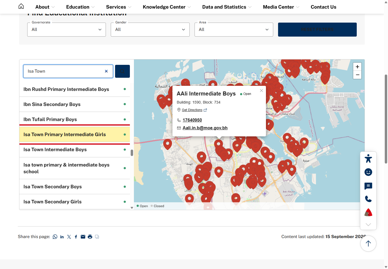This screenshot has width=388, height=269.
Task: Zoom in on the map
Action: 357,67
